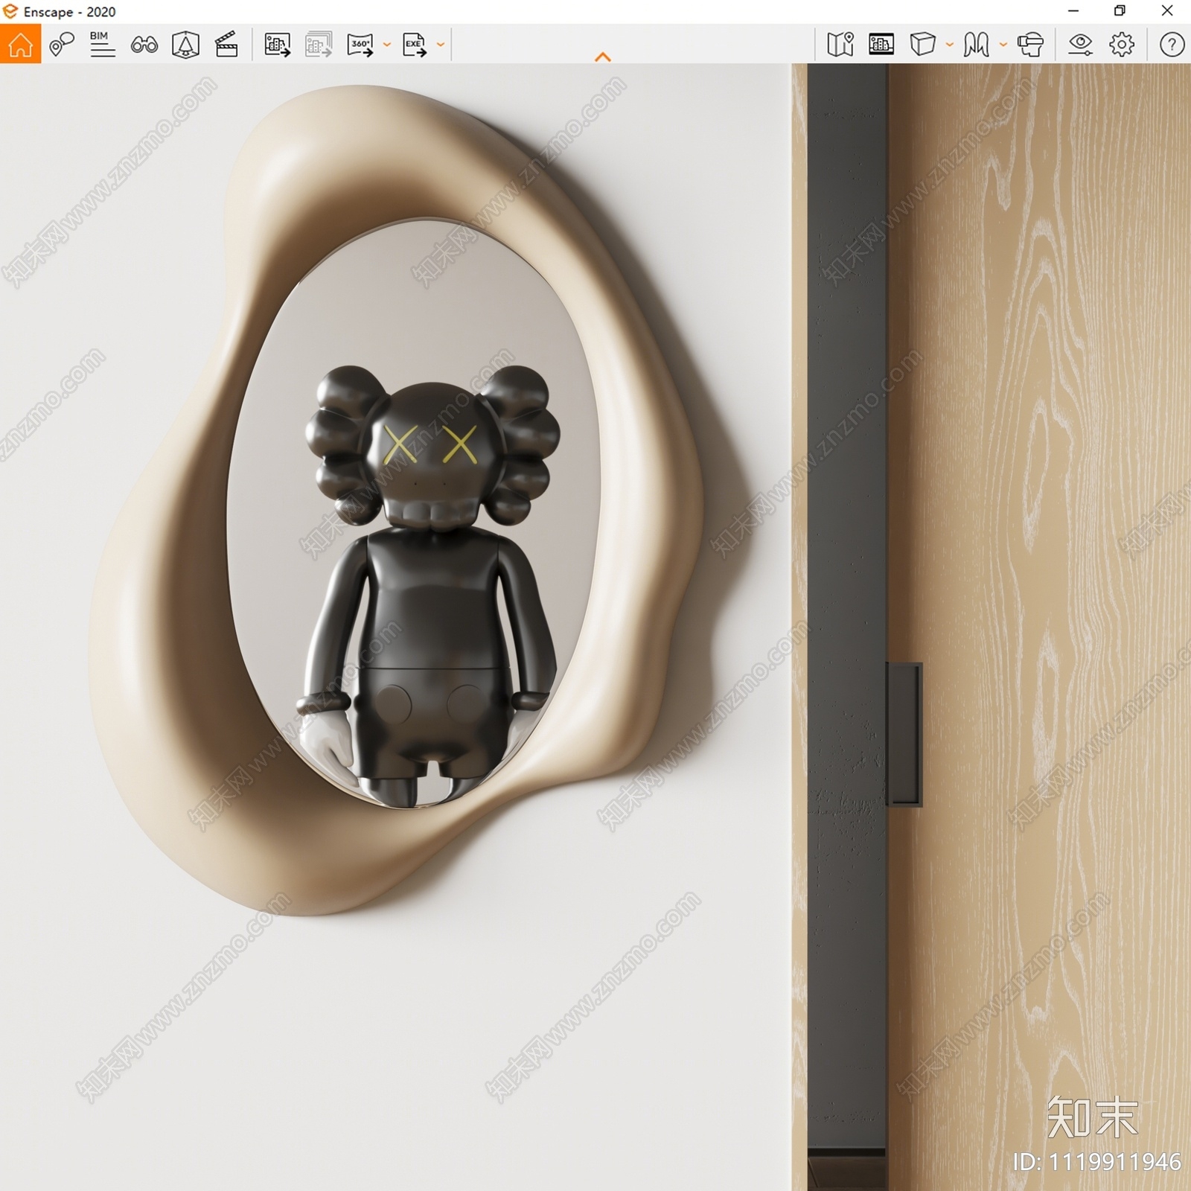Open the asset library icon
The height and width of the screenshot is (1191, 1191).
(881, 45)
